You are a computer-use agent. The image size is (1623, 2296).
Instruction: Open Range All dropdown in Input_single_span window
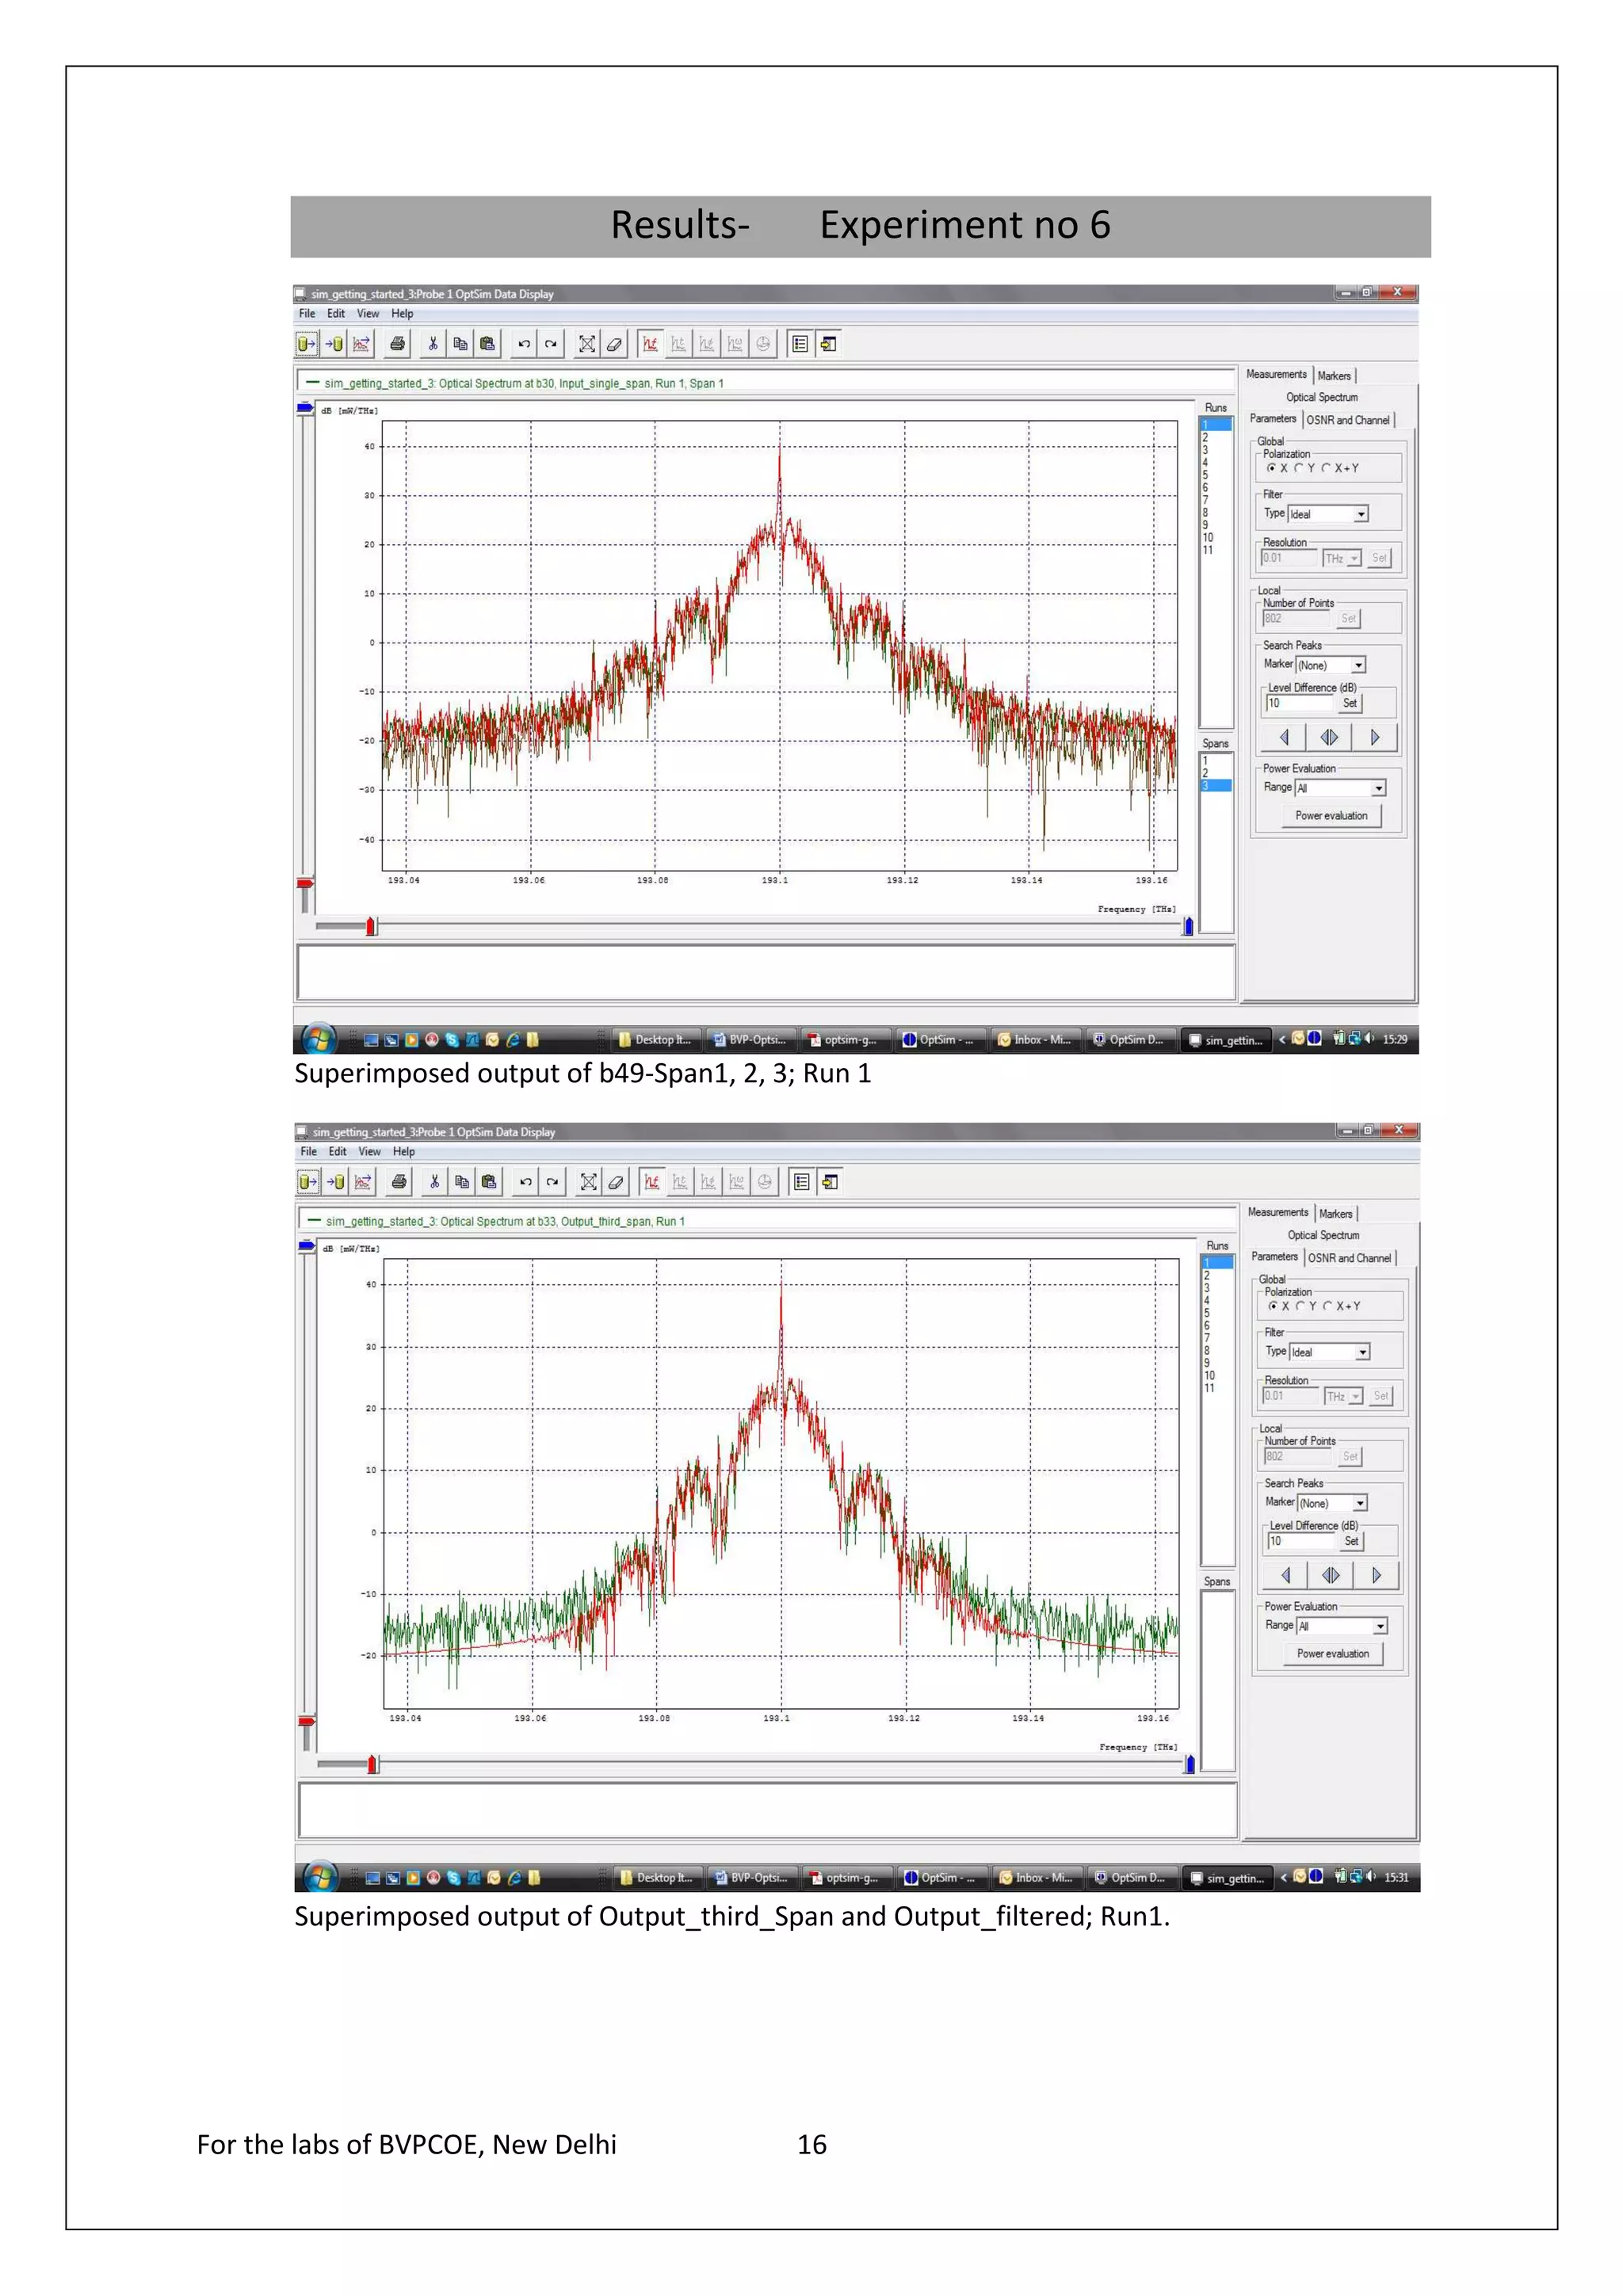1378,788
